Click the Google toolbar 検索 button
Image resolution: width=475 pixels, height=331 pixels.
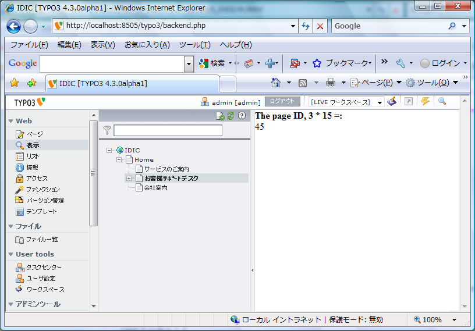[212, 63]
